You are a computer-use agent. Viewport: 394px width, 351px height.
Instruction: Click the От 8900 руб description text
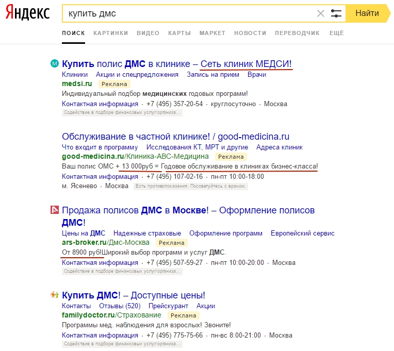(x=81, y=253)
